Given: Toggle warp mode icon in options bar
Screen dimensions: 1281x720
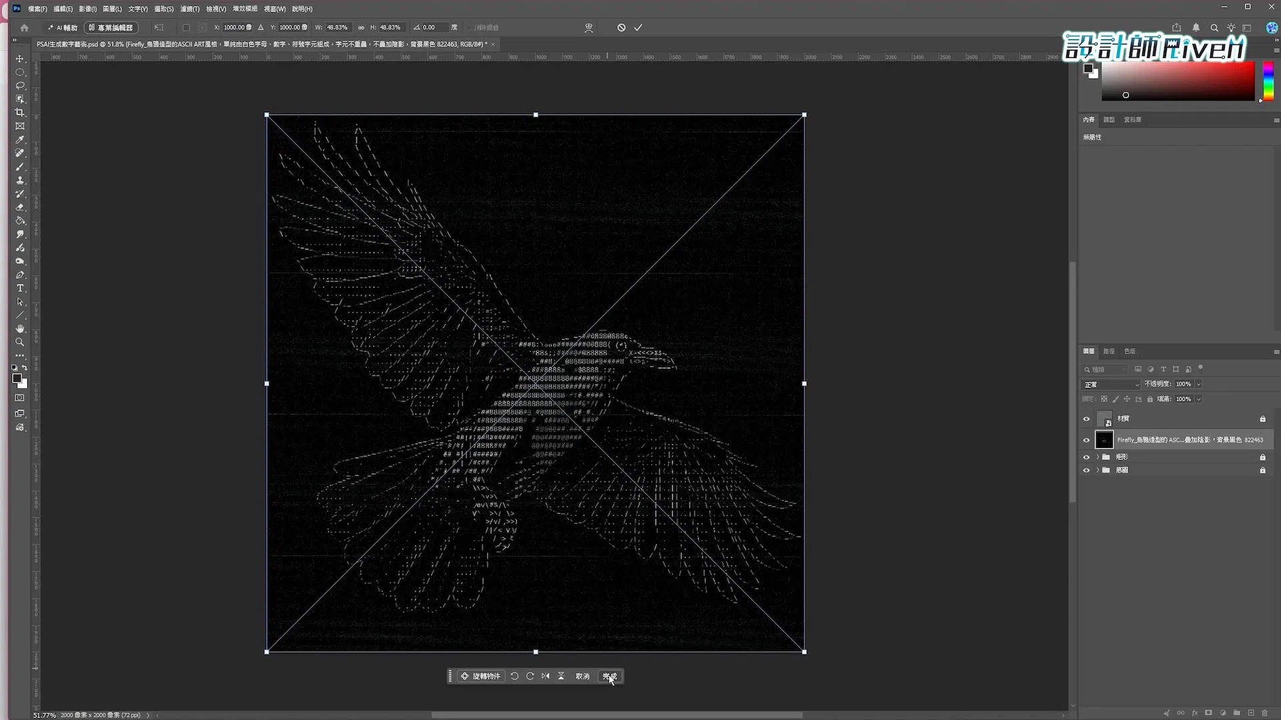Looking at the screenshot, I should point(588,27).
